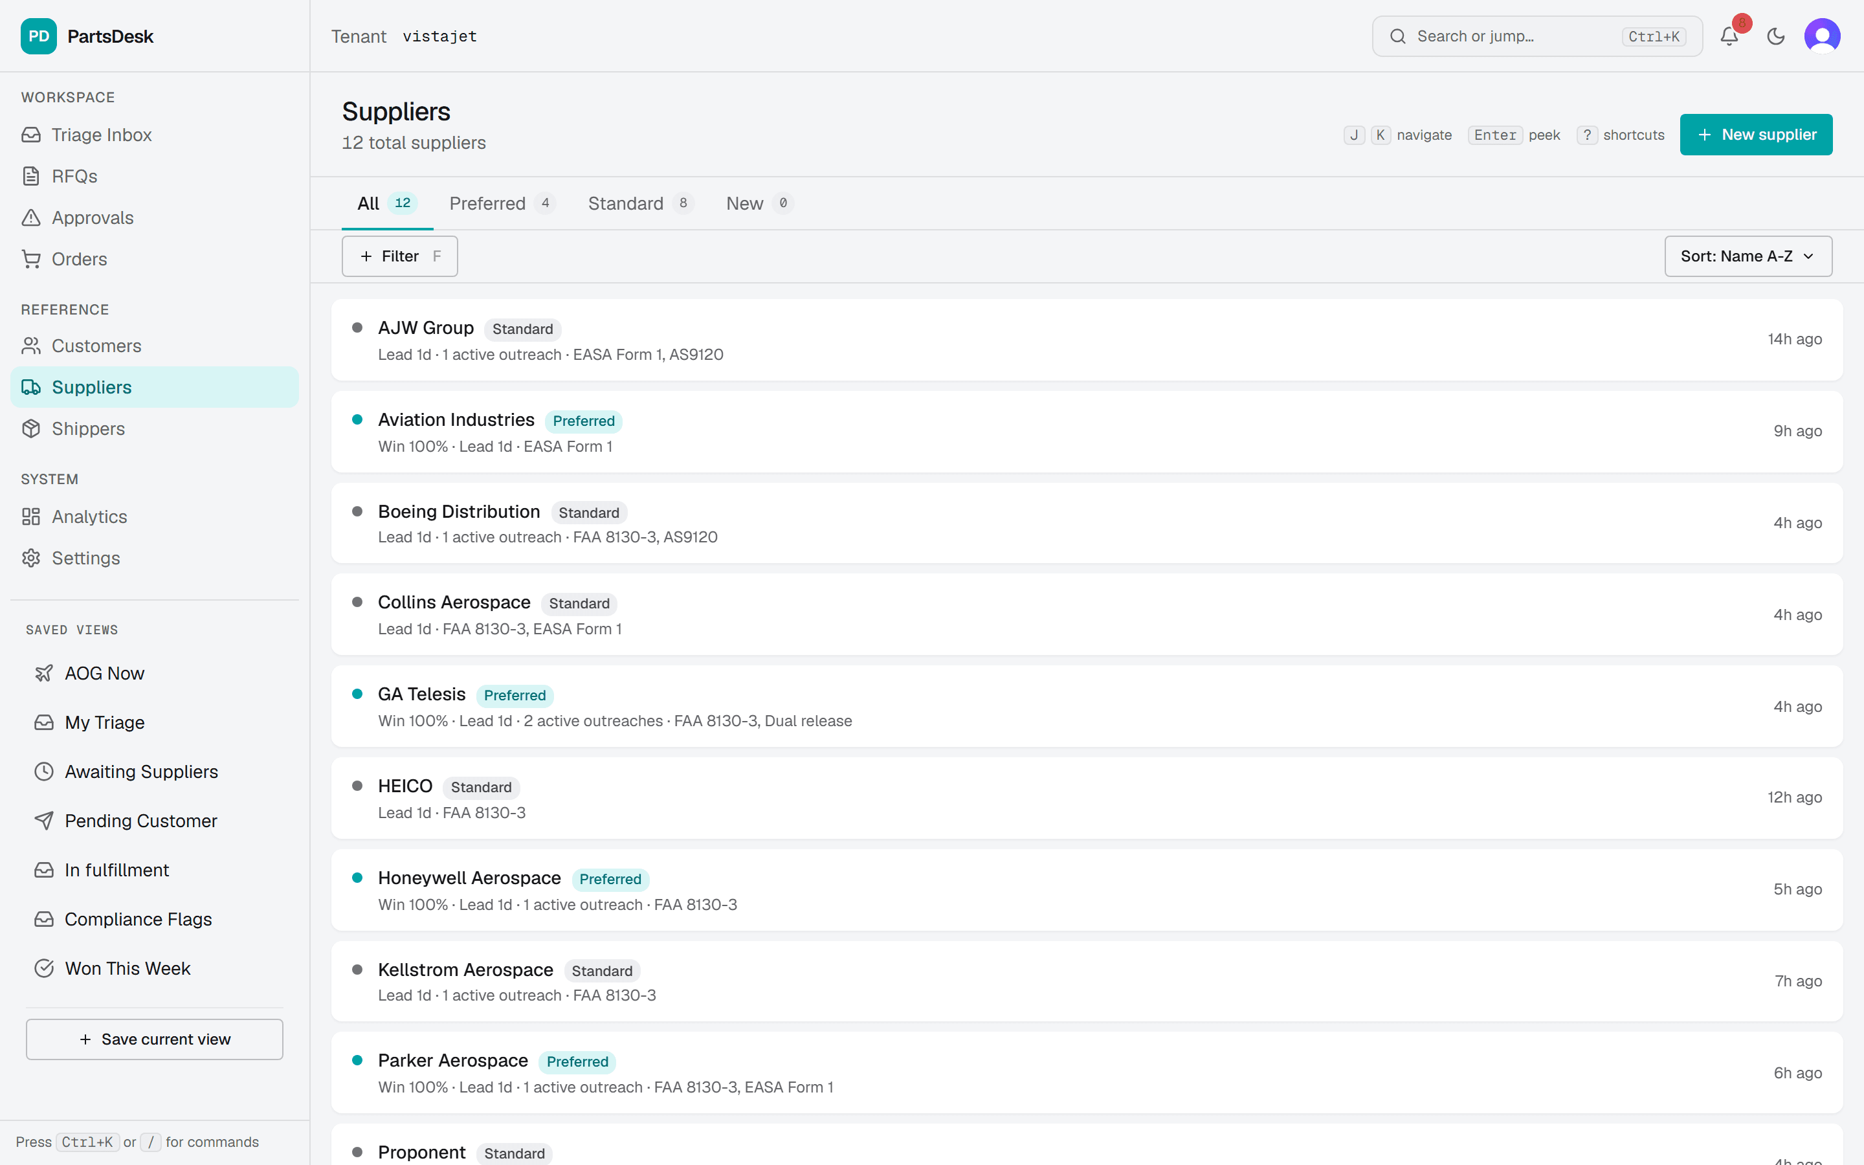Open the GA Telesis supplier row
Image resolution: width=1864 pixels, height=1165 pixels.
click(x=1087, y=707)
